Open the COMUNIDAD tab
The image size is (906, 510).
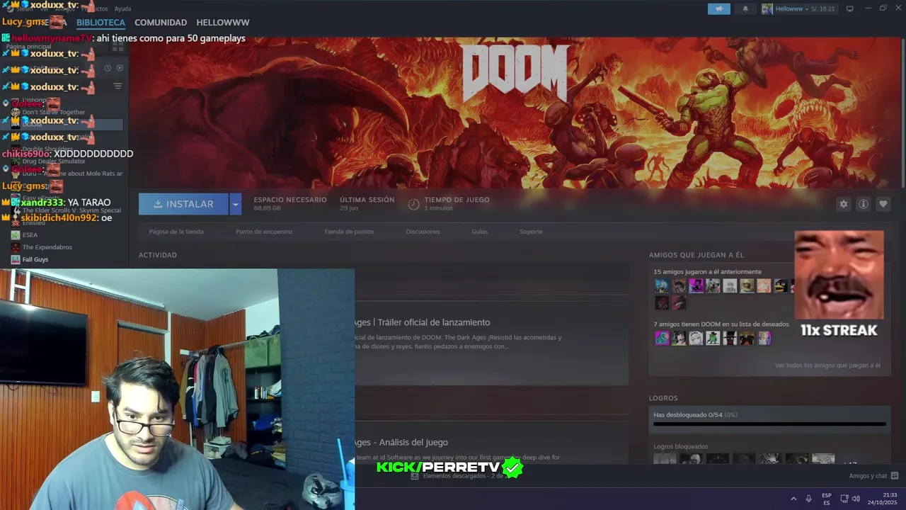pyautogui.click(x=161, y=23)
